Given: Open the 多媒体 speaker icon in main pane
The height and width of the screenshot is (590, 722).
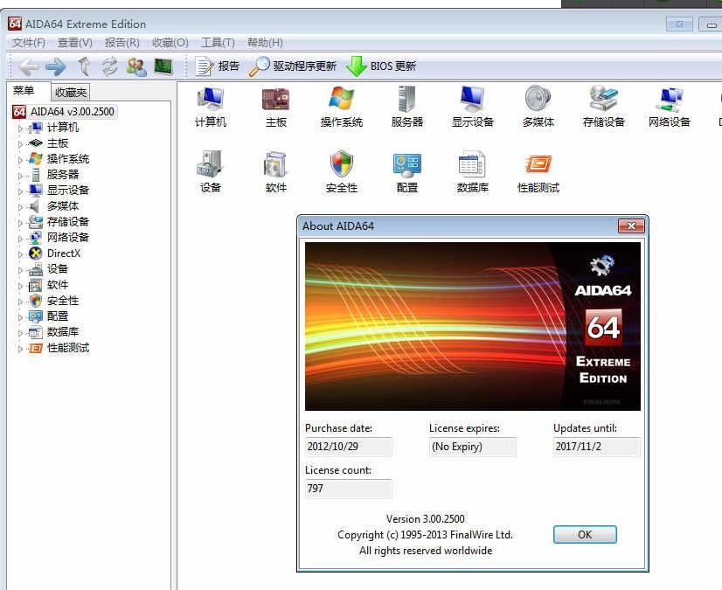Looking at the screenshot, I should click(x=538, y=107).
